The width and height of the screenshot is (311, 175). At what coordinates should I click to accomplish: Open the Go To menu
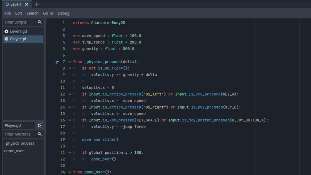point(48,13)
